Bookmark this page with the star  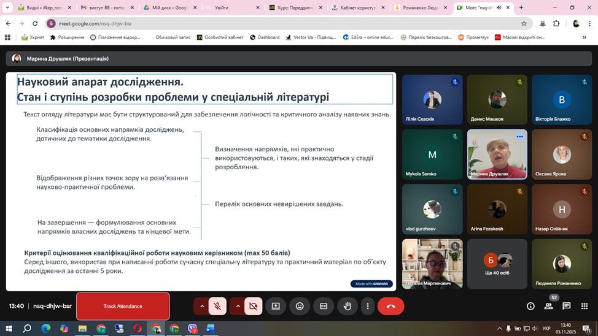524,24
